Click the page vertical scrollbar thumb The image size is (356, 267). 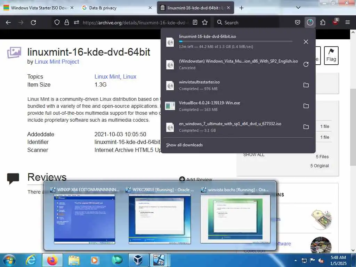point(353,127)
